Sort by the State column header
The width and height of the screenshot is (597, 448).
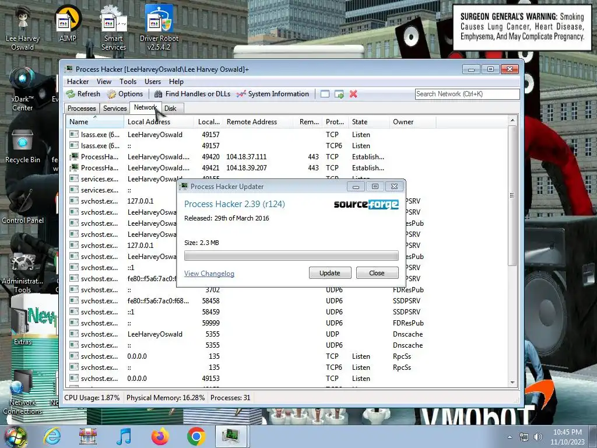tap(369, 122)
